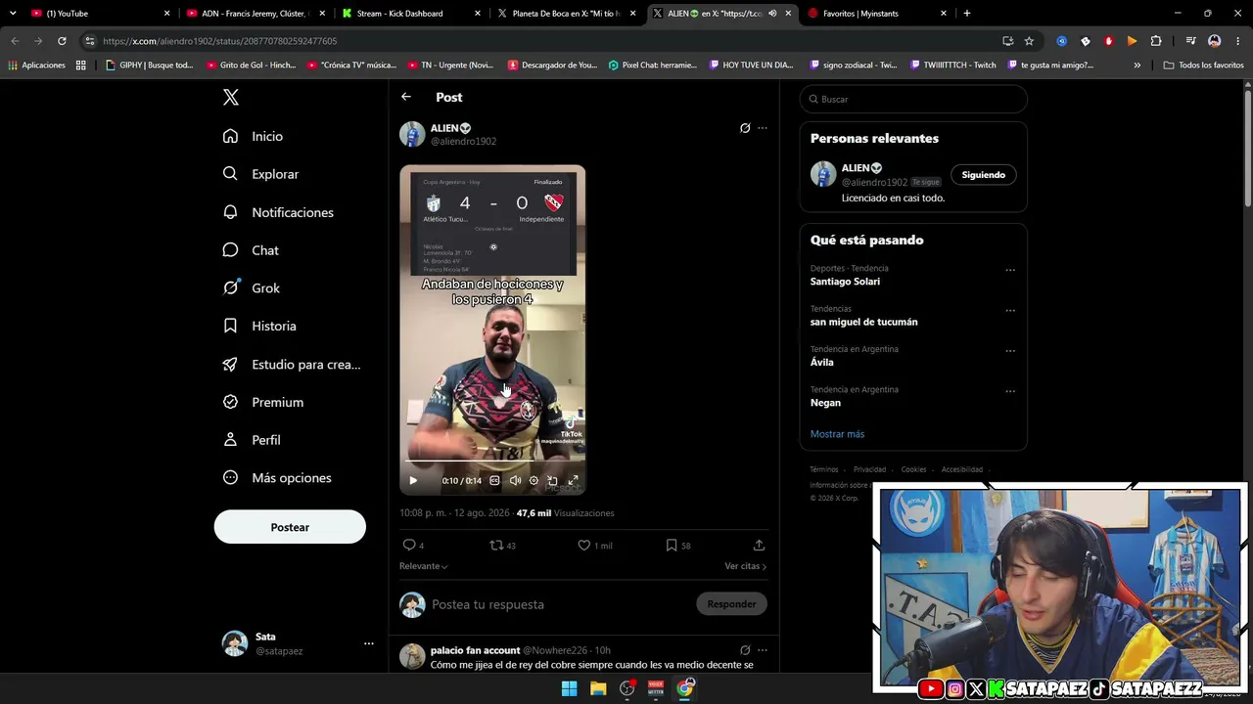Open more options on ALIEN's post
Viewport: 1253px width, 704px height.
[763, 128]
